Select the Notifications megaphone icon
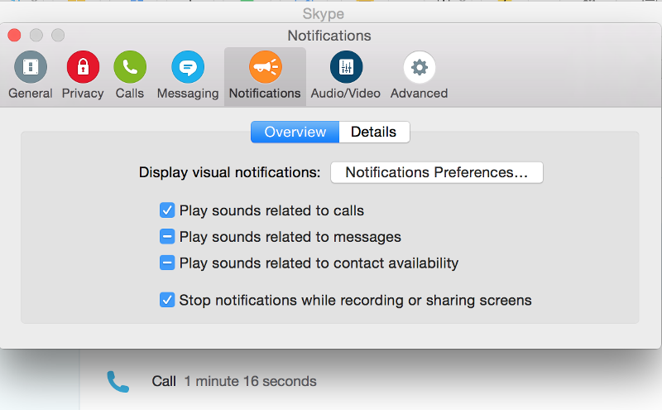The height and width of the screenshot is (410, 662). pos(265,68)
